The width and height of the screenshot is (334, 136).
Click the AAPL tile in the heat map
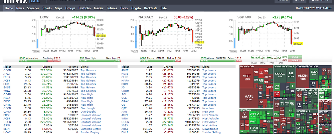(248, 97)
